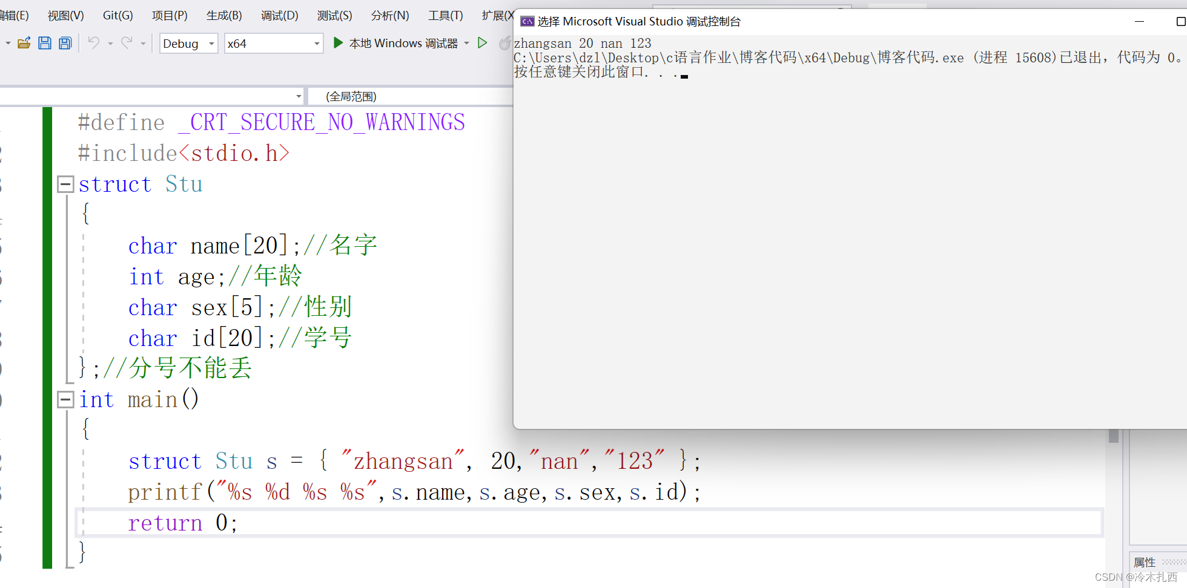1187x588 pixels.
Task: Click the toolbar overflow arrow at far left
Action: [x=8, y=44]
